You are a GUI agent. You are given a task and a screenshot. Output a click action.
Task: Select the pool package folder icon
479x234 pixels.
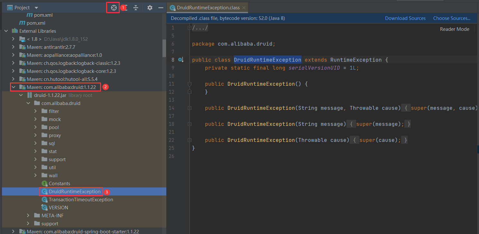point(44,127)
